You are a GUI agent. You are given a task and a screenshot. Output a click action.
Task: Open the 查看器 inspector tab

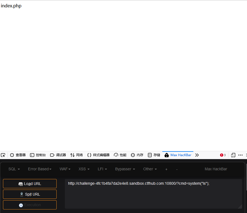pos(18,155)
